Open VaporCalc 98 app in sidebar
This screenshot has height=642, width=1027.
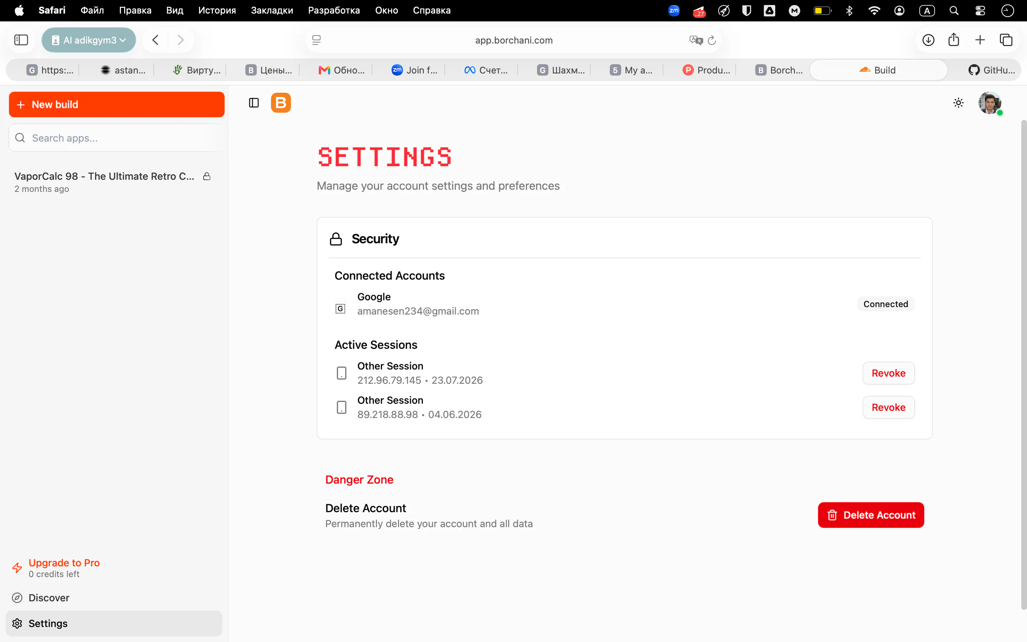click(113, 182)
